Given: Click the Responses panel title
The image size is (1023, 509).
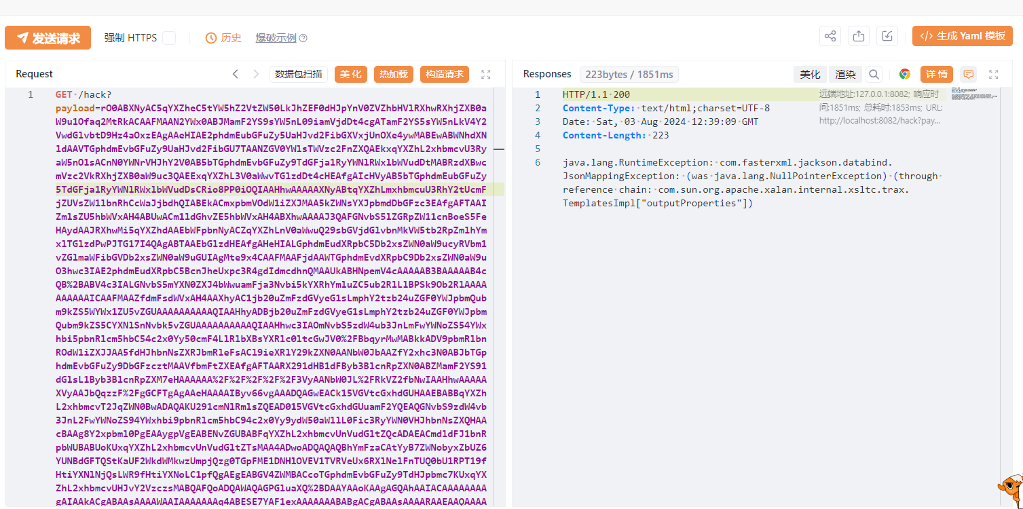Looking at the screenshot, I should (547, 74).
